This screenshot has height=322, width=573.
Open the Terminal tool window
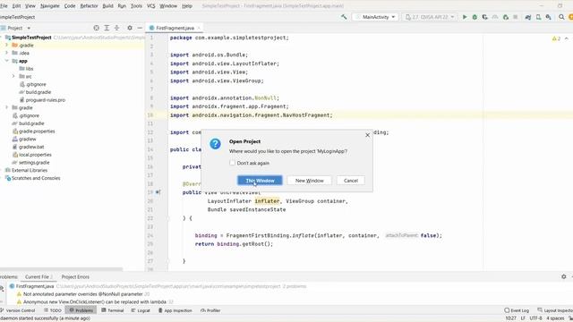(x=113, y=310)
